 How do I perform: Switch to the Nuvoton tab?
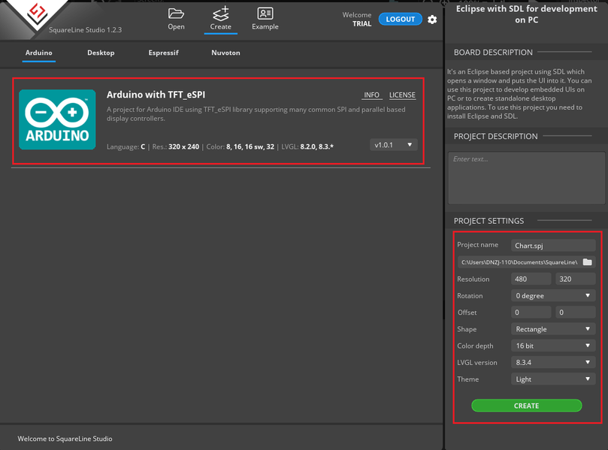(225, 53)
